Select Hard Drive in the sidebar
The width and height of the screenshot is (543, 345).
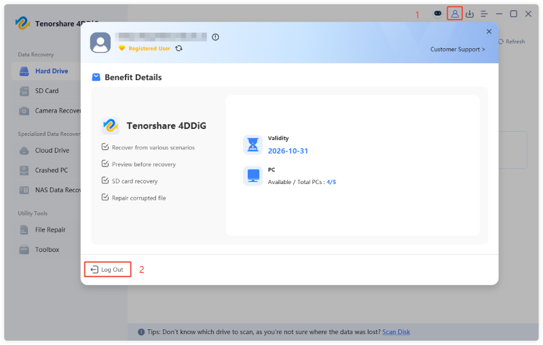(x=46, y=71)
